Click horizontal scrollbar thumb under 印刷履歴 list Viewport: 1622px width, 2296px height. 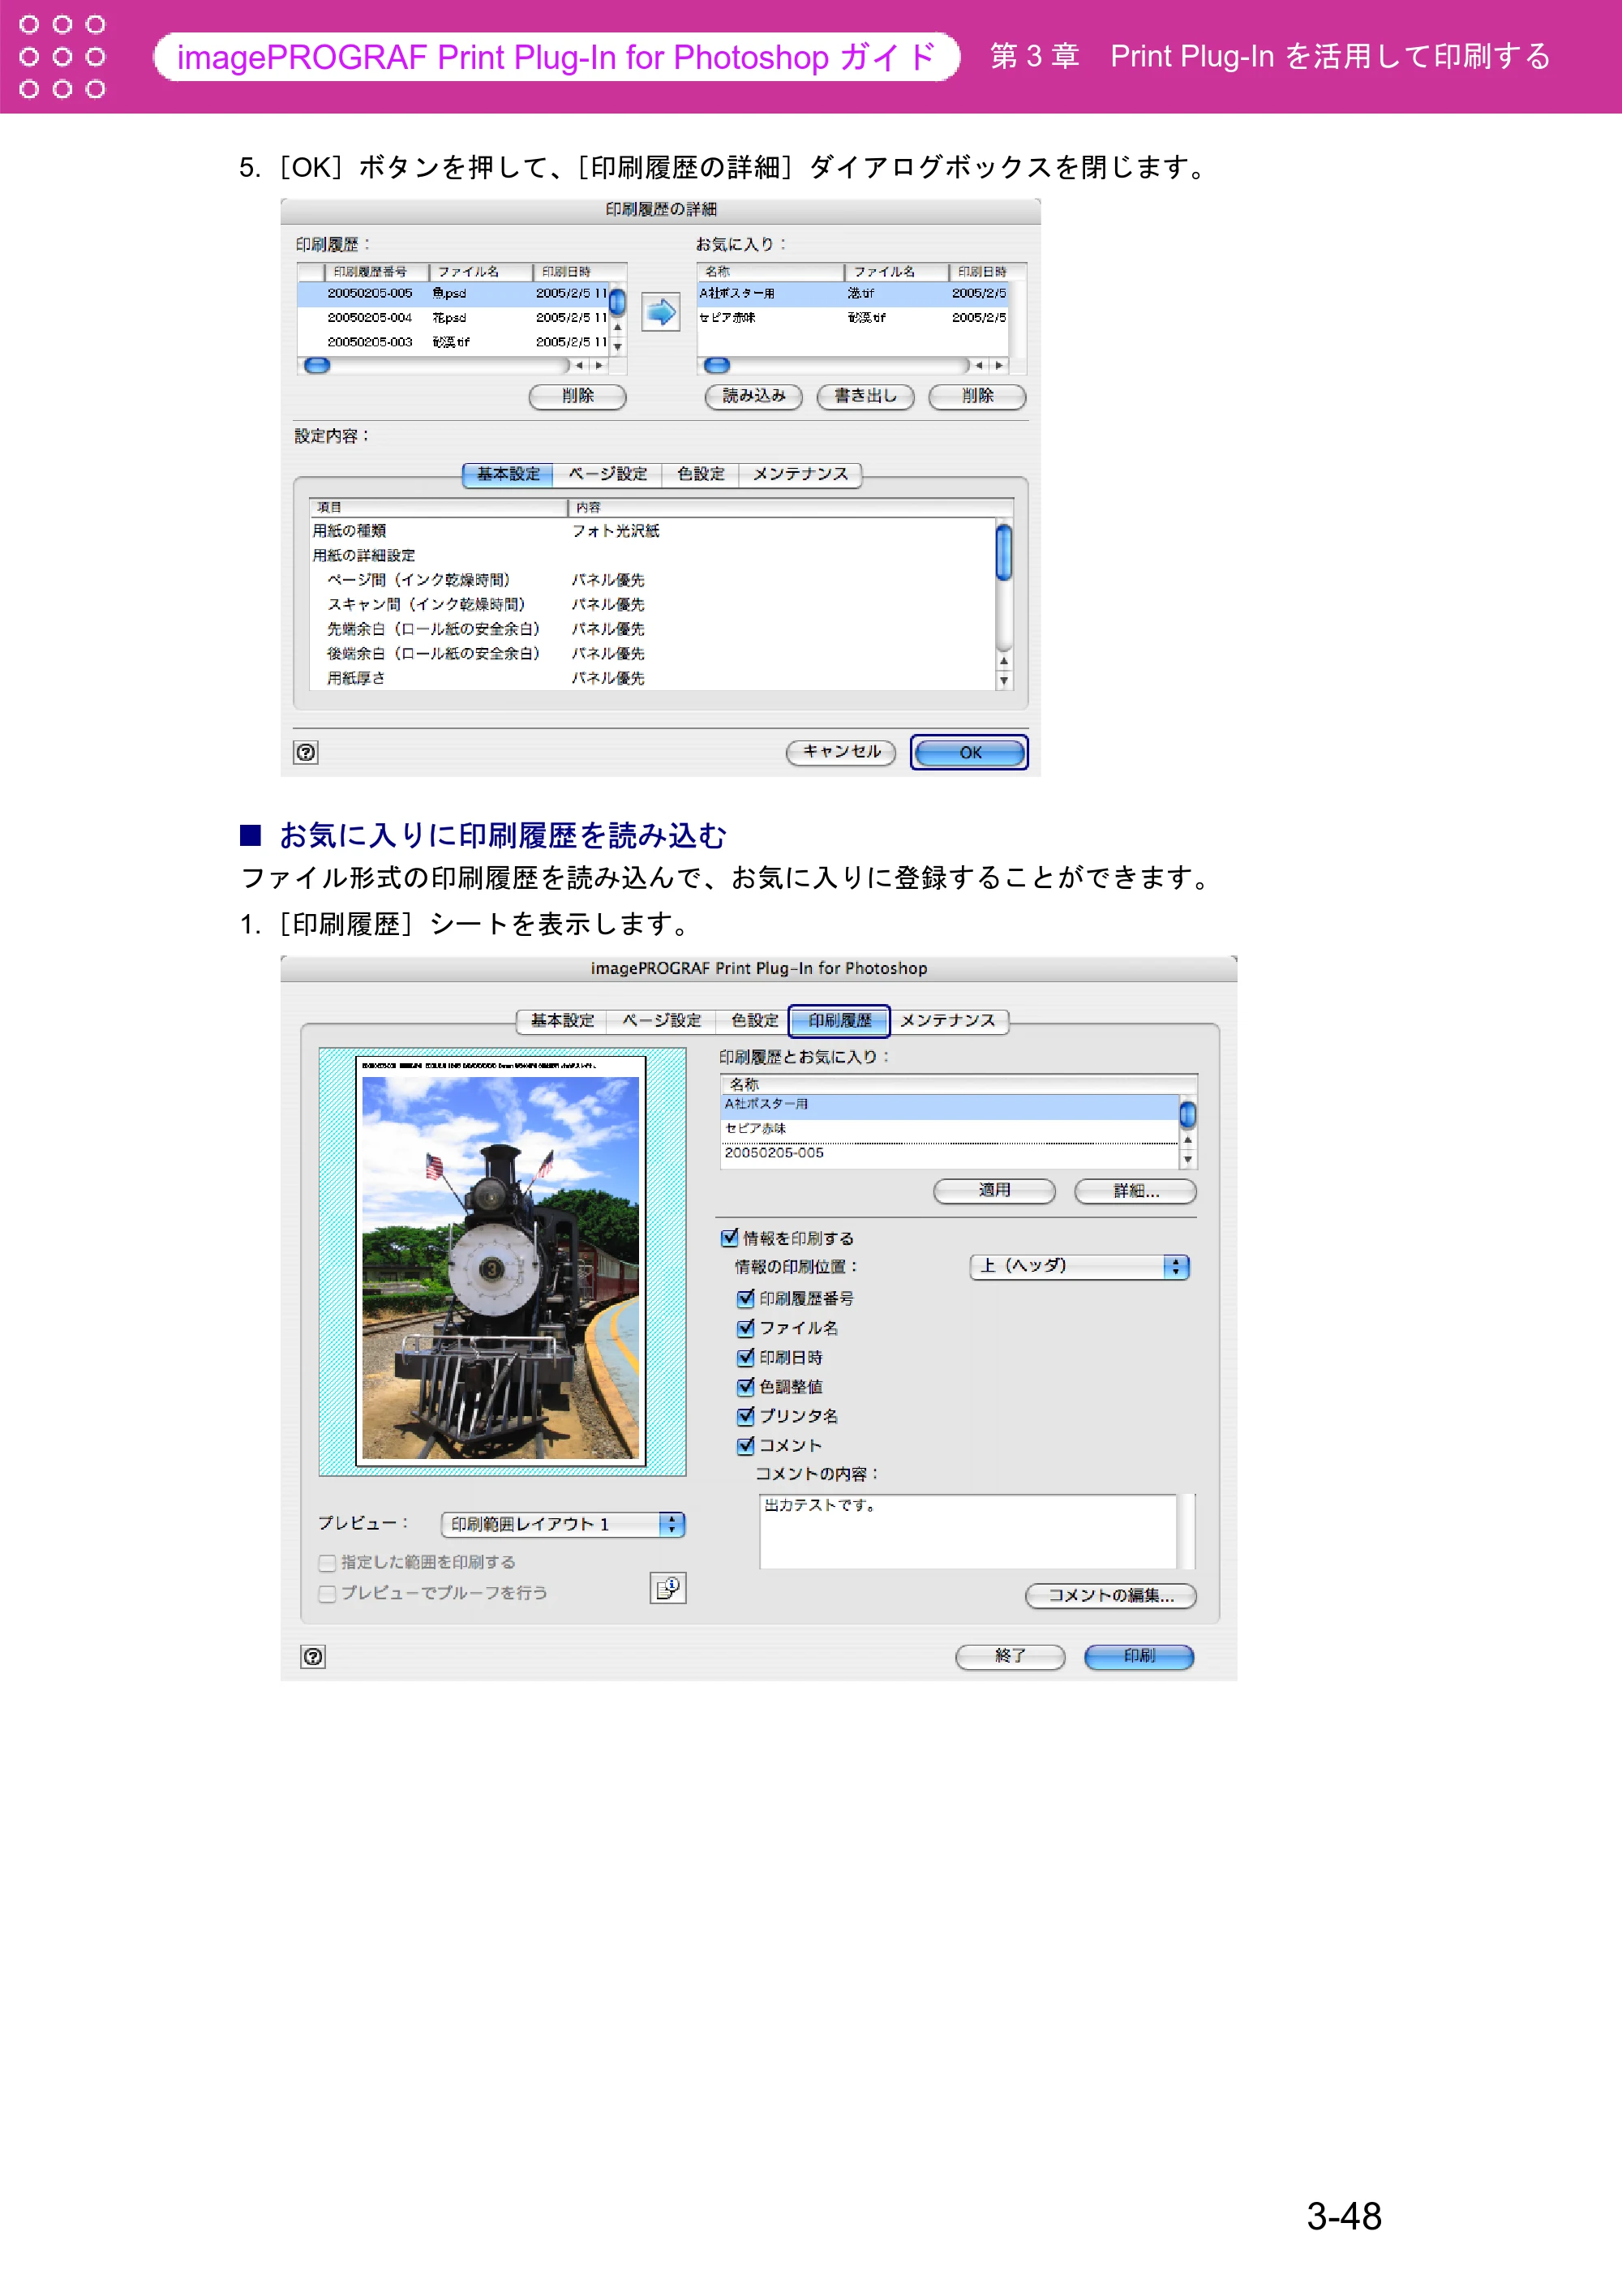pyautogui.click(x=317, y=366)
